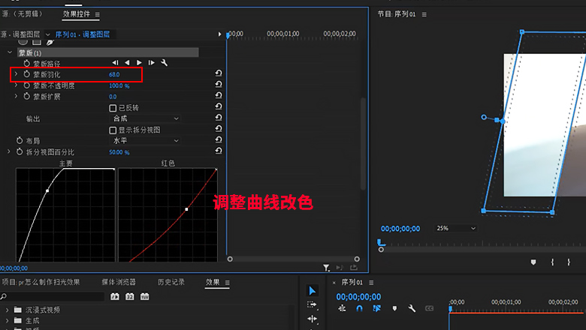
Task: Select the ellipse mask tool
Action: (x=23, y=42)
